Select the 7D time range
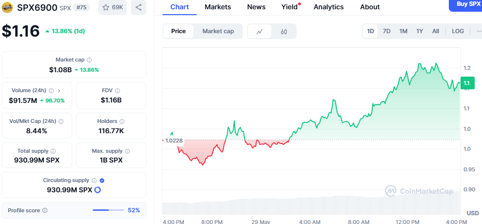The image size is (482, 224). (x=386, y=31)
